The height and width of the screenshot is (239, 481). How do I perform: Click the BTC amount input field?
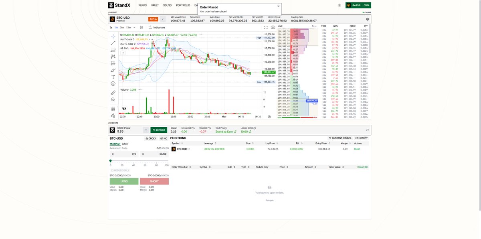(124, 154)
